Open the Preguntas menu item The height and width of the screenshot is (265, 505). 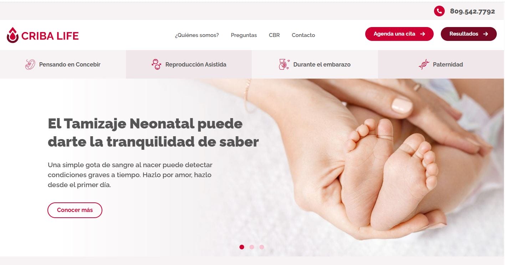click(244, 35)
